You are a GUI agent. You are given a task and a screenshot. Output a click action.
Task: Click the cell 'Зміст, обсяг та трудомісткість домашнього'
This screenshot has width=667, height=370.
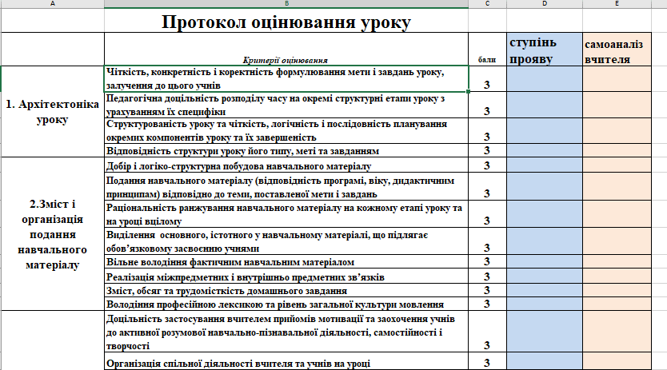tap(286, 290)
